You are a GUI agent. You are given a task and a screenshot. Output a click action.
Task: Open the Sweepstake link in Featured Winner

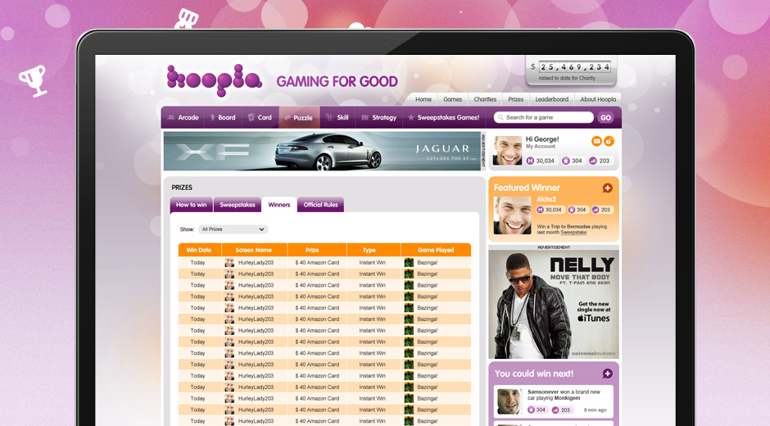573,233
